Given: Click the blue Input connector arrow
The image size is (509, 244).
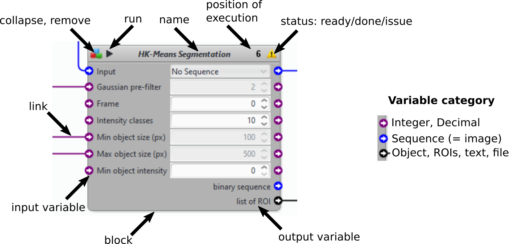Looking at the screenshot, I should click(x=89, y=71).
